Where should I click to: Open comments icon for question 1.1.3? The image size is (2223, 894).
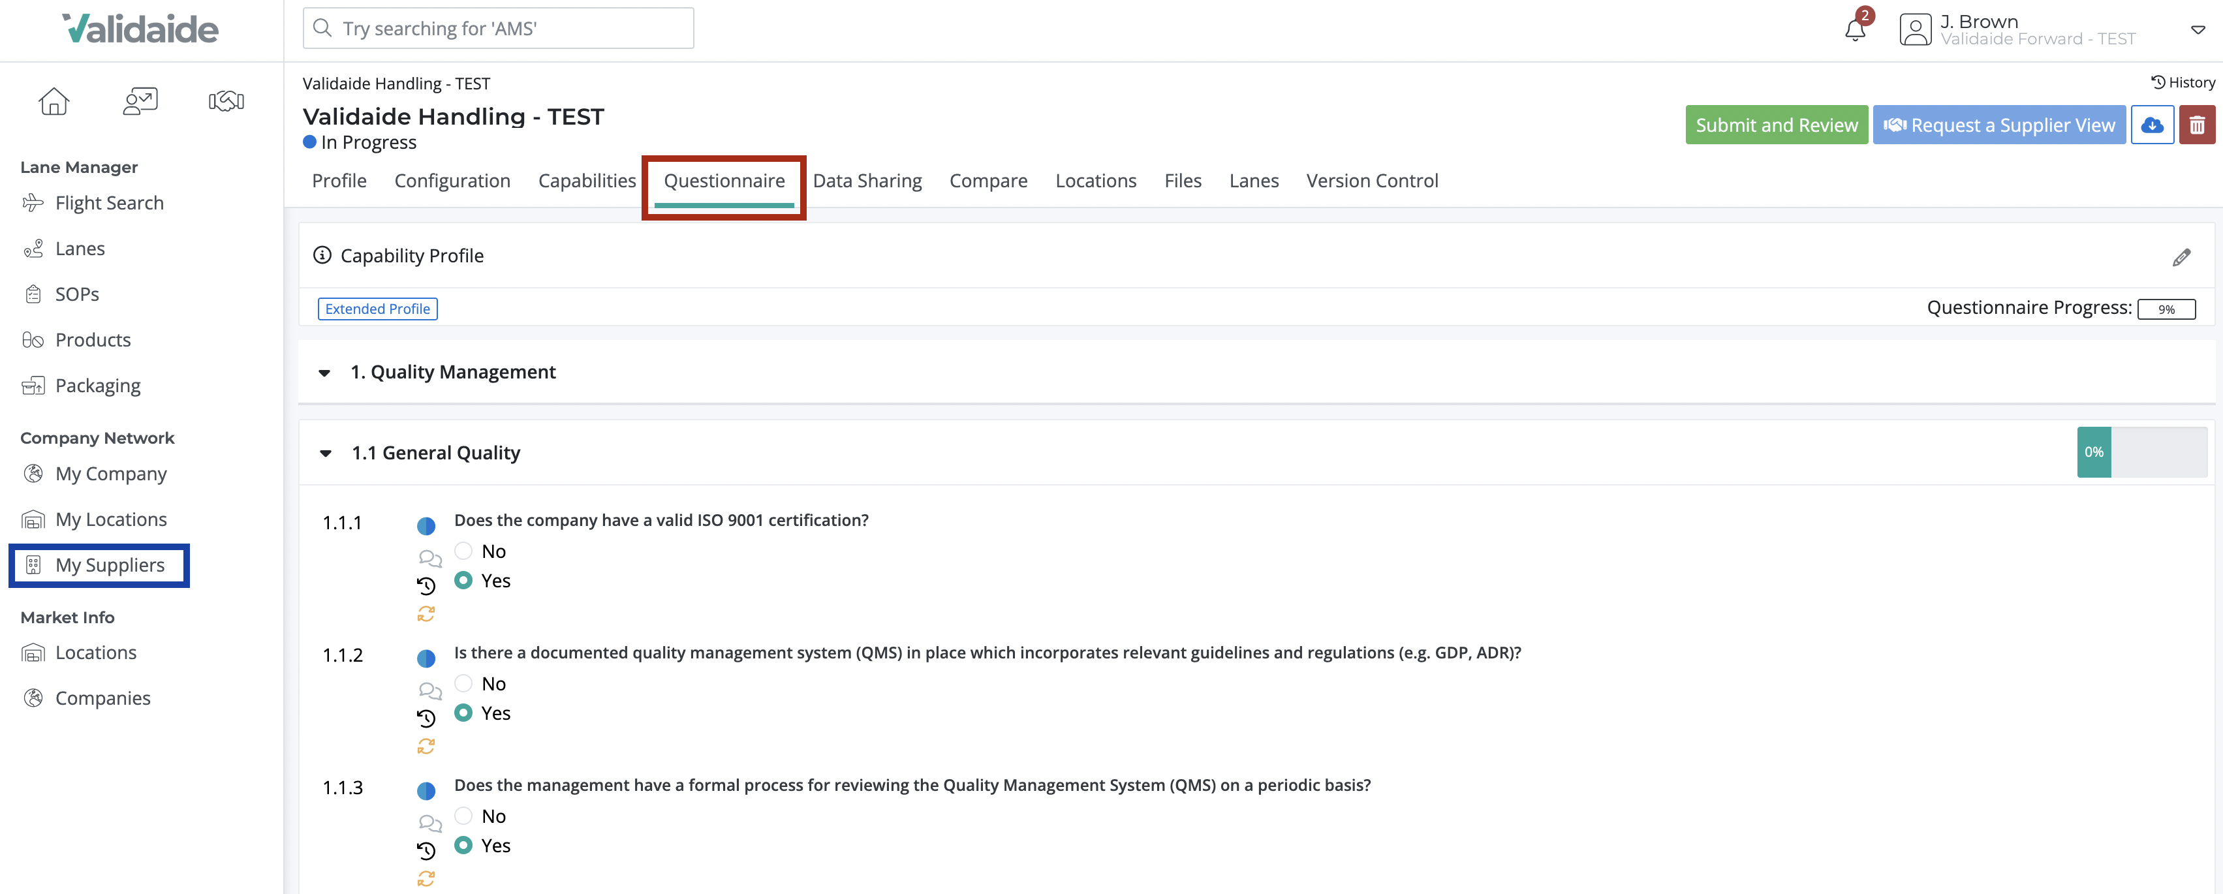tap(429, 824)
